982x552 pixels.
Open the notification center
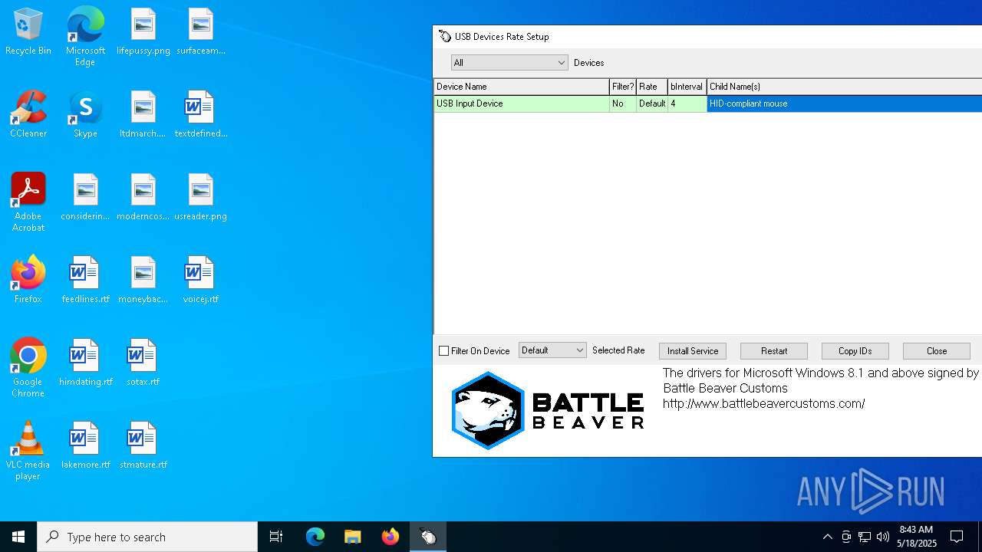[957, 537]
